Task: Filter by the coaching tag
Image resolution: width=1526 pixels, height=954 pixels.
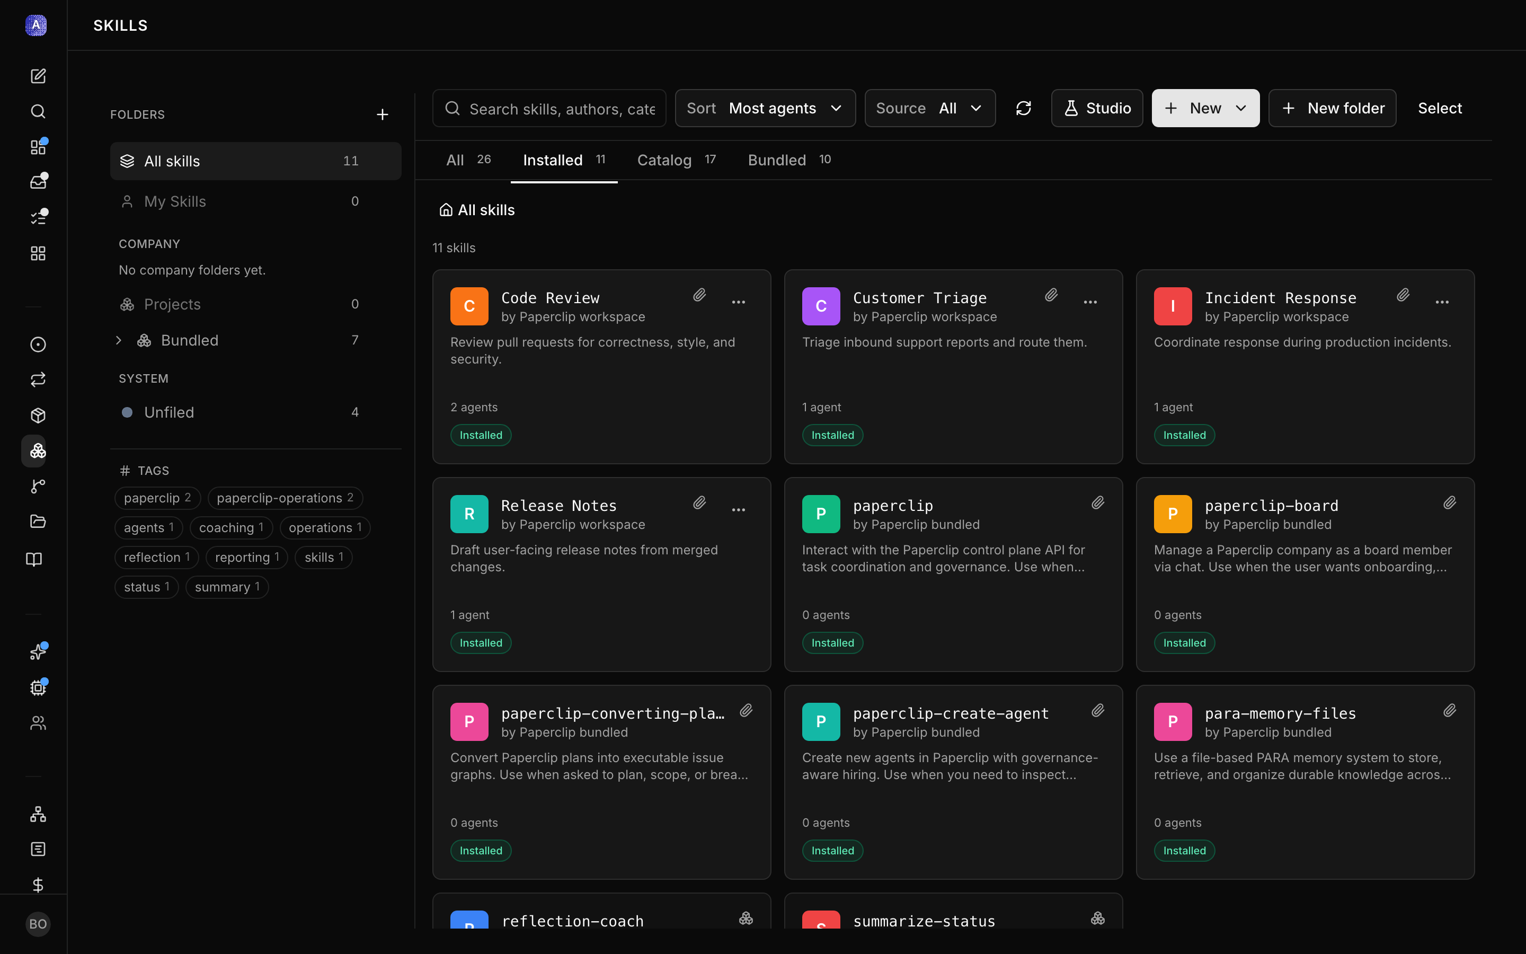Action: tap(231, 527)
